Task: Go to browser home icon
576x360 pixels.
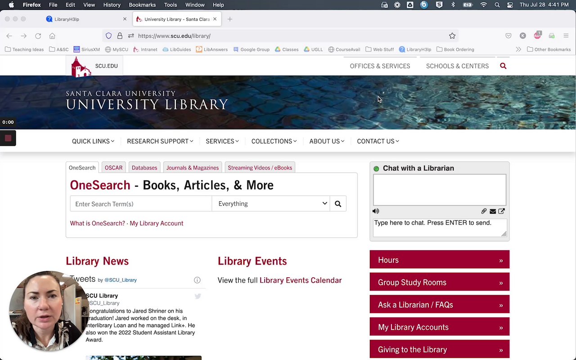Action: pyautogui.click(x=52, y=36)
